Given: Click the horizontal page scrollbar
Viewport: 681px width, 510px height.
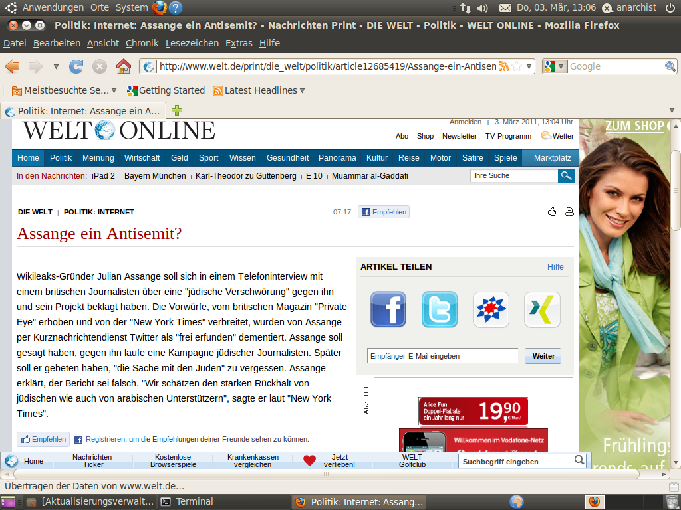Looking at the screenshot, I should click(x=326, y=474).
